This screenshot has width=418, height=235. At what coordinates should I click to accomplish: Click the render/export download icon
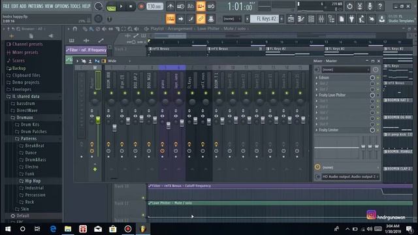point(381,19)
